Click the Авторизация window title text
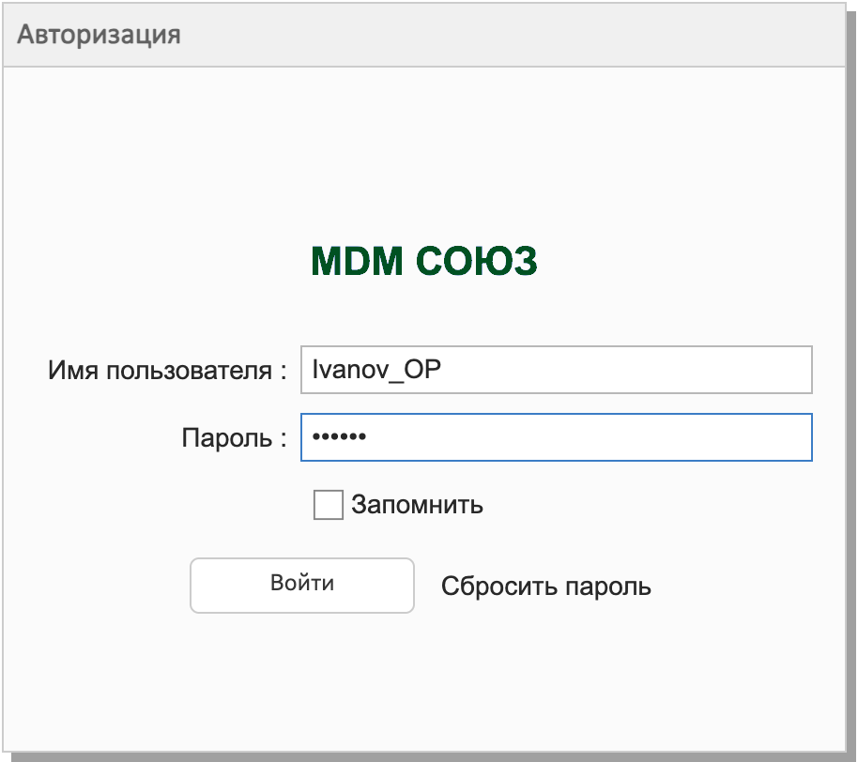This screenshot has height=762, width=858. click(x=99, y=36)
